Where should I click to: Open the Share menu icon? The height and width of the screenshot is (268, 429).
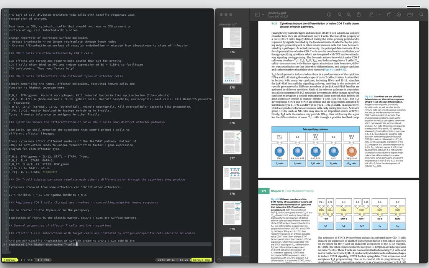coord(359,15)
